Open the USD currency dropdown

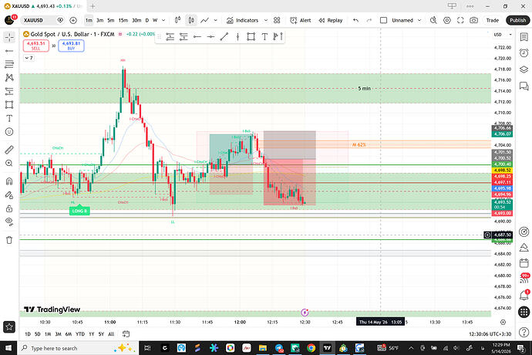point(503,34)
